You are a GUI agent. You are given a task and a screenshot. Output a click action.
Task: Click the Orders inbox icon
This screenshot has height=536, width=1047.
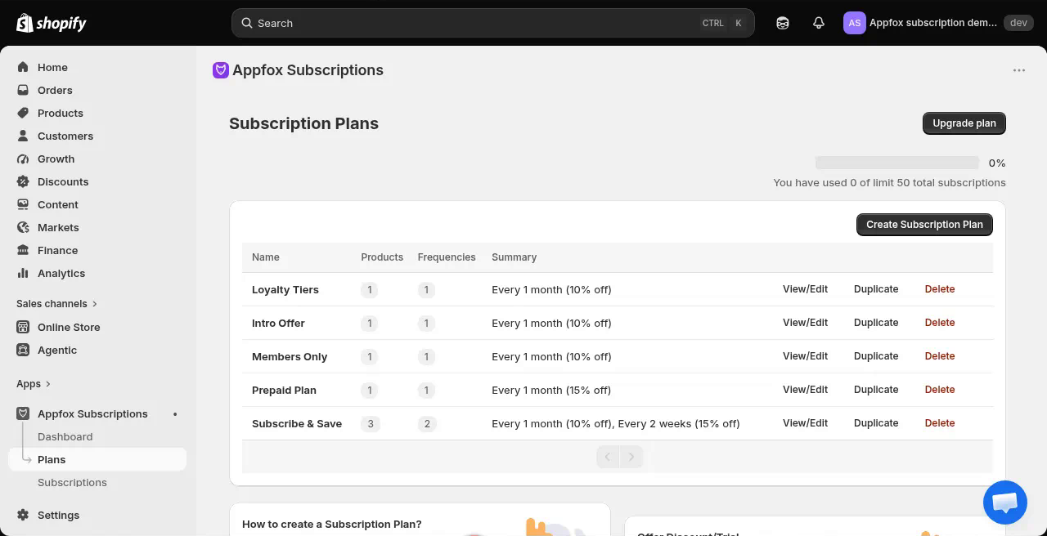pyautogui.click(x=23, y=90)
